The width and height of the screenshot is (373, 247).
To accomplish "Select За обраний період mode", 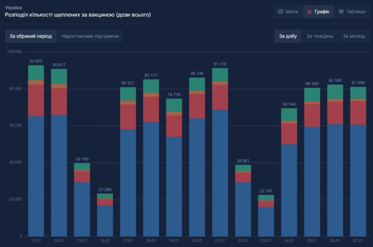I will (30, 36).
